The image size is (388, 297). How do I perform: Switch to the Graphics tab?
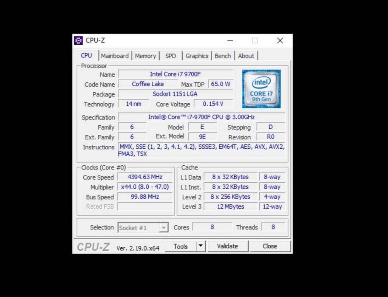pos(197,56)
